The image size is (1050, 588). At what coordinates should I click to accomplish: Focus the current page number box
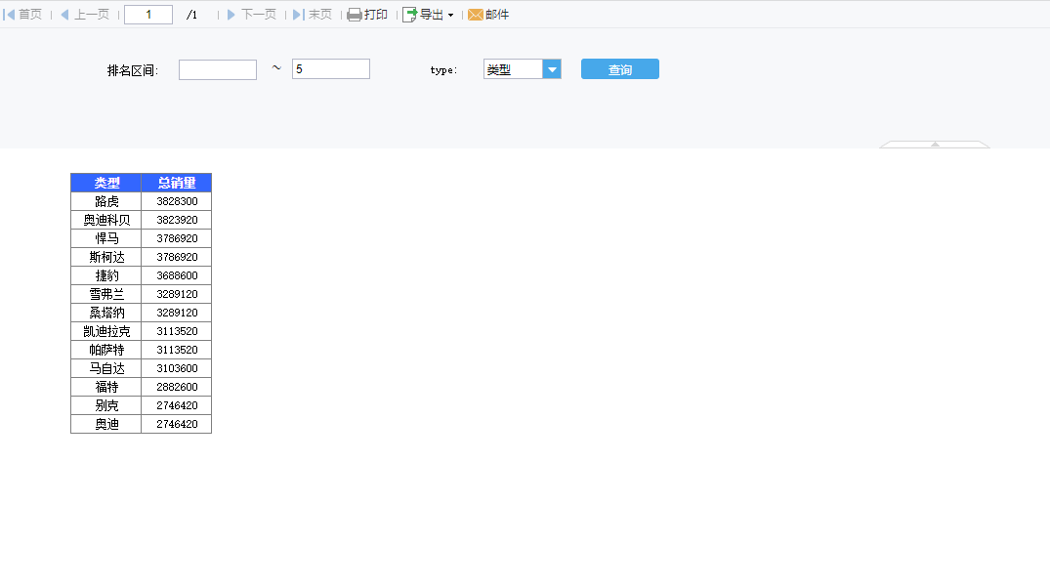[148, 15]
